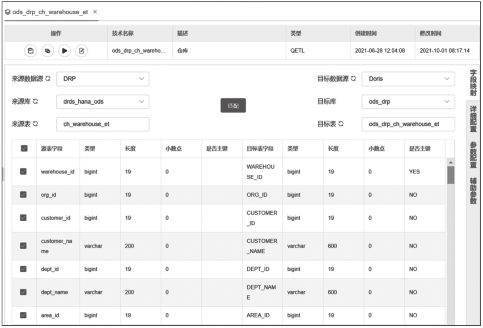
Task: Refresh the 目标数据源 list icon
Action: 353,79
